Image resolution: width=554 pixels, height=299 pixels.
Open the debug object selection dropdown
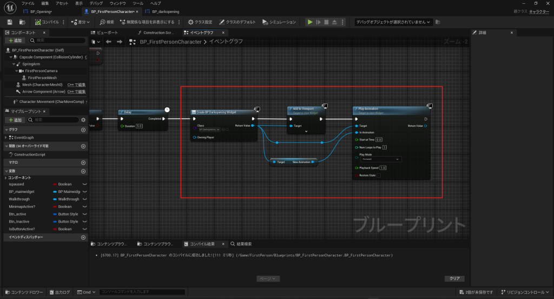(x=393, y=22)
